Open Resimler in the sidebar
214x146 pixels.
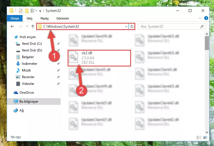click(25, 77)
